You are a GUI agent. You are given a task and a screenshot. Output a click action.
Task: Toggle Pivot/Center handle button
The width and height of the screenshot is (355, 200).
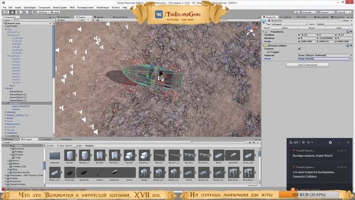coord(43,12)
